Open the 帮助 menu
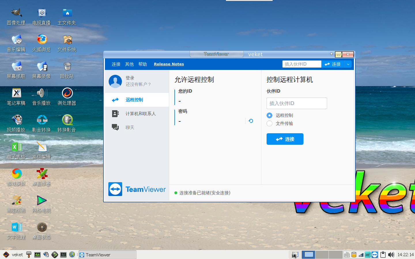 [x=143, y=64]
